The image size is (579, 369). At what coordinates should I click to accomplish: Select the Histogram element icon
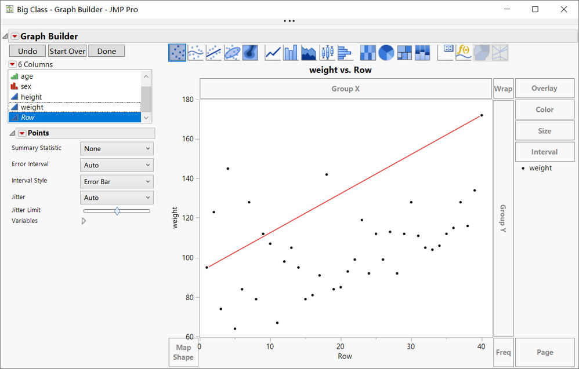pyautogui.click(x=345, y=52)
